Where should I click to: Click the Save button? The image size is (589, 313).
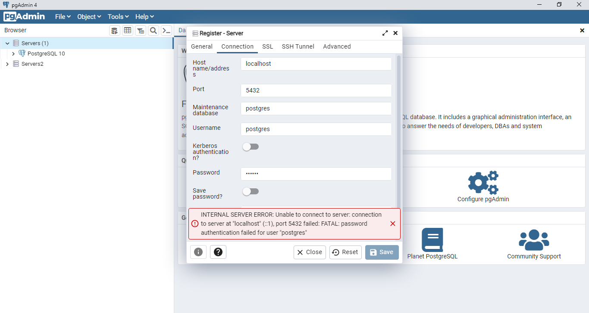382,252
